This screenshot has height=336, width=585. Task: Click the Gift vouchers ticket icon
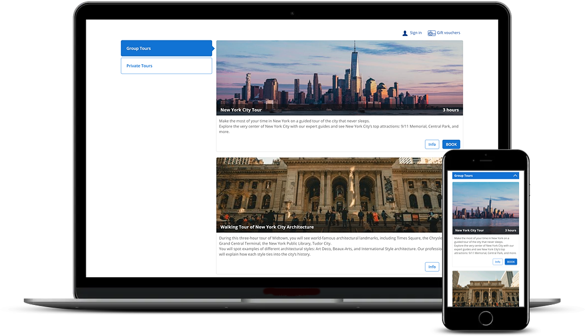(432, 33)
